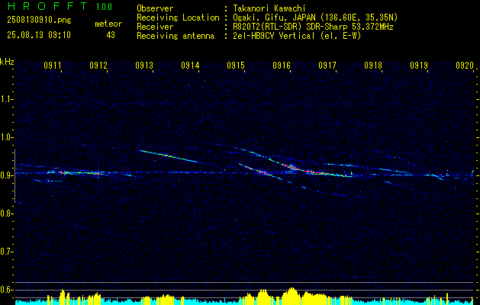
Task: Click the 0.9 kHz frequency label
Action: (6, 175)
